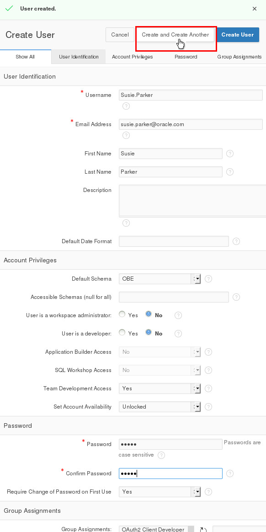
Task: Open help for the Password field
Action: (x=162, y=455)
